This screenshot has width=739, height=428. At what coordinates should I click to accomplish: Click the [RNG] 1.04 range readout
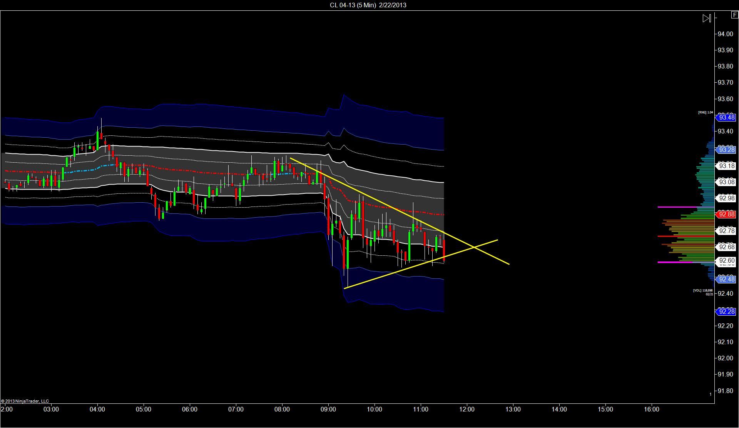(706, 112)
